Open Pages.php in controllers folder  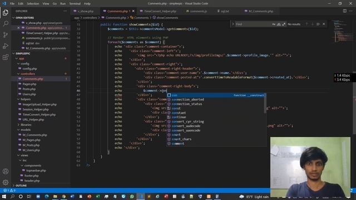point(29,84)
